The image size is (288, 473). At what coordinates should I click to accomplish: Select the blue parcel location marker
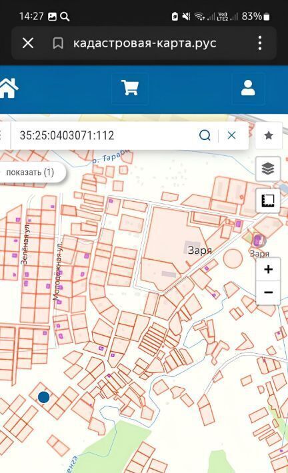pyautogui.click(x=44, y=397)
